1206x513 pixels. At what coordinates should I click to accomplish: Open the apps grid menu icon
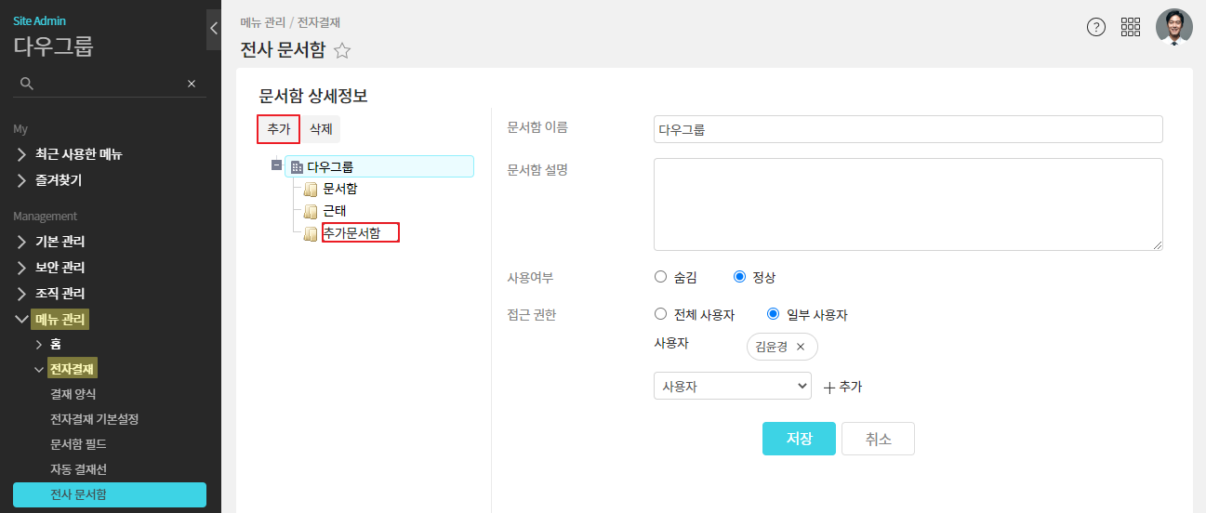(x=1131, y=27)
